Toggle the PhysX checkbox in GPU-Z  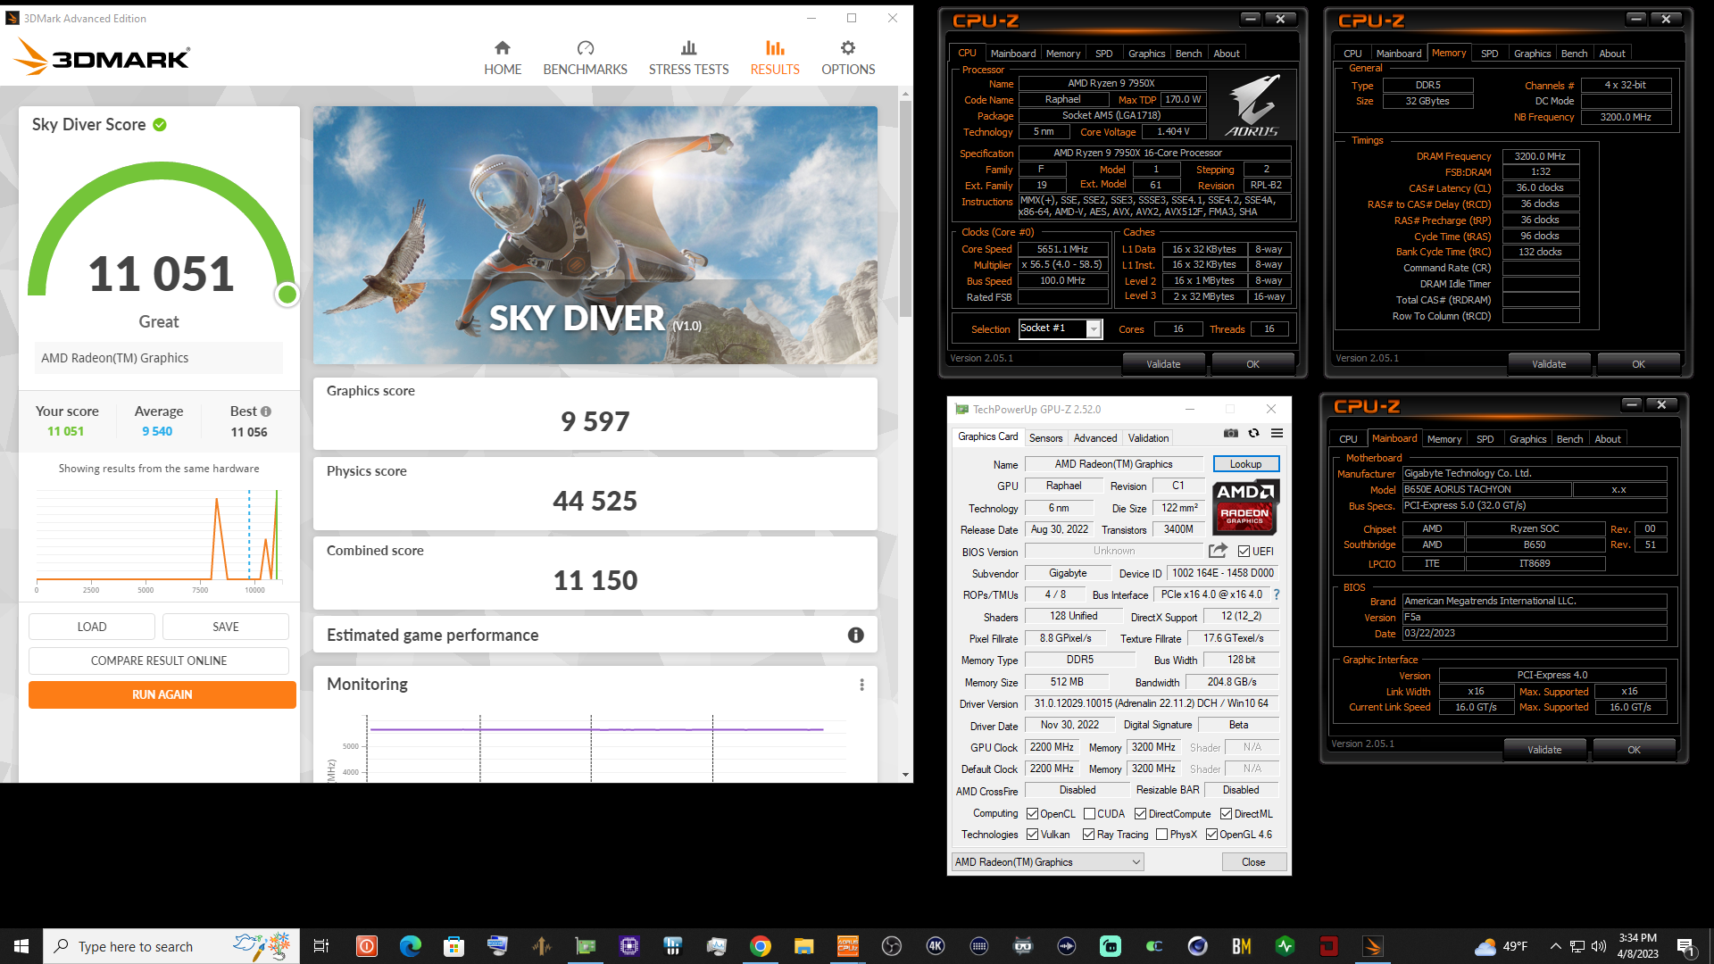coord(1161,835)
